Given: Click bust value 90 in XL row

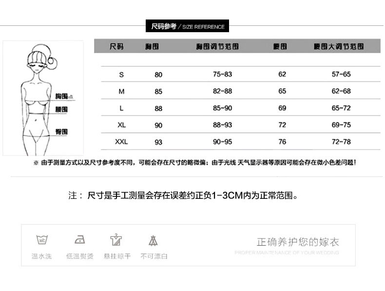Looking at the screenshot, I should pos(158,125).
